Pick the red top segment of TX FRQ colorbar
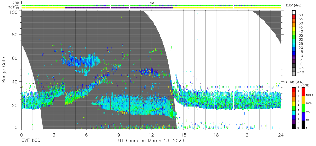The width and height of the screenshot is (316, 146). coord(294,90)
